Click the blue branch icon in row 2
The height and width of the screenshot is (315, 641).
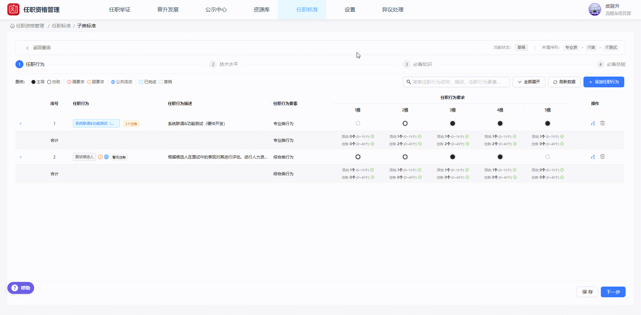(593, 157)
